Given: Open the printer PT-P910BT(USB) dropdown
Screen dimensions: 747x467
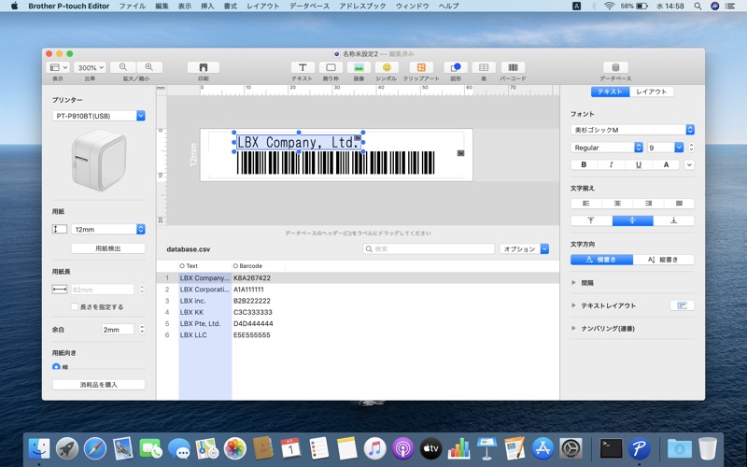Looking at the screenshot, I should point(99,116).
